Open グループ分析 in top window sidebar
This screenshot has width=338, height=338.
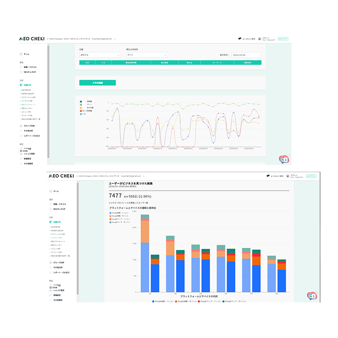point(29,126)
